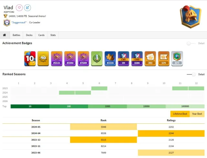Select the Year Best button
This screenshot has width=207, height=158.
(x=197, y=114)
